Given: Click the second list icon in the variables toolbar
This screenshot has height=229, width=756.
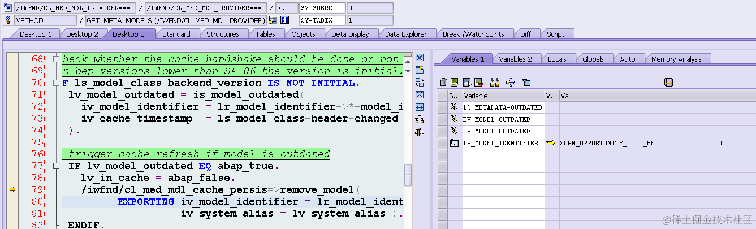Looking at the screenshot, I should click(x=467, y=83).
